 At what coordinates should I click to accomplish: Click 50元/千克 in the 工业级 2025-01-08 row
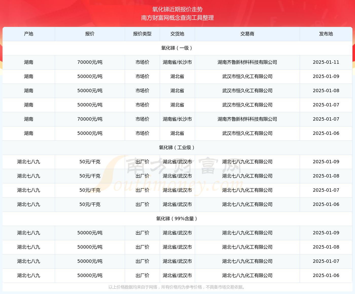coord(90,176)
